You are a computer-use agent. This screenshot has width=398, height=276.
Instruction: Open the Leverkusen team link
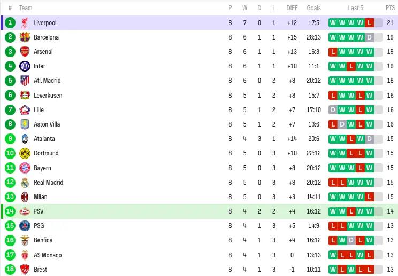click(x=48, y=96)
